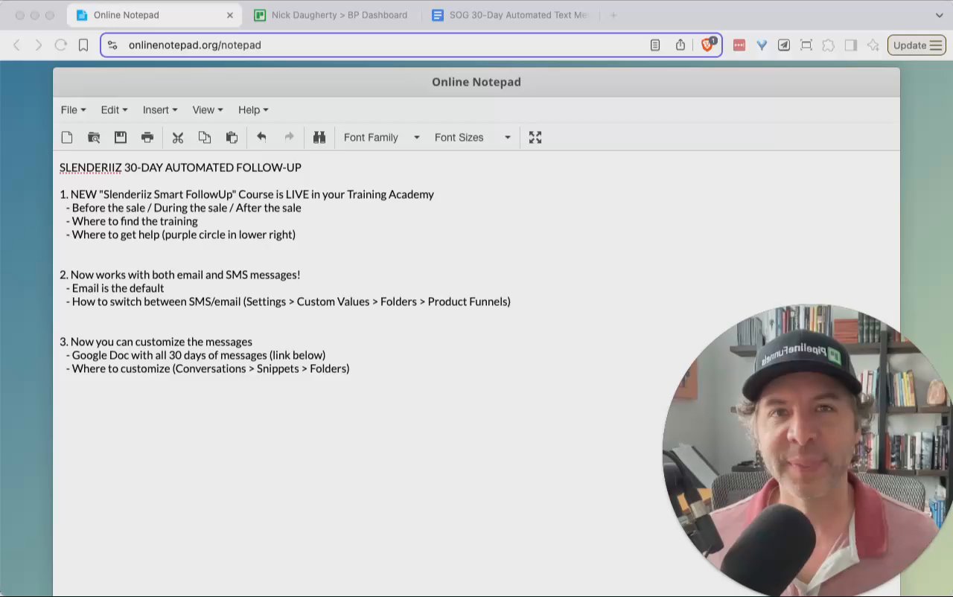953x597 pixels.
Task: Open the extensions puzzle piece menu
Action: [829, 45]
